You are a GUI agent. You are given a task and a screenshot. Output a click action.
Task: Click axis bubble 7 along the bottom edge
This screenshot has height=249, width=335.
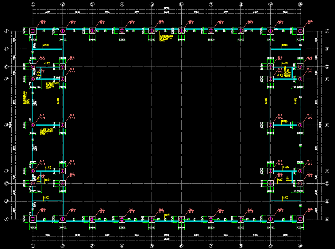click(x=211, y=246)
